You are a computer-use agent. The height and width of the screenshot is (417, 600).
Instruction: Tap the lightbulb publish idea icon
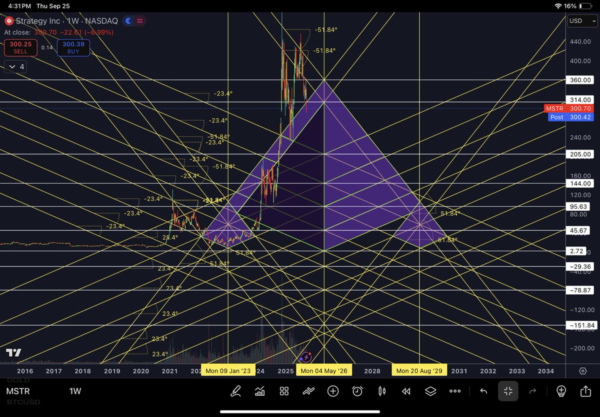click(561, 391)
